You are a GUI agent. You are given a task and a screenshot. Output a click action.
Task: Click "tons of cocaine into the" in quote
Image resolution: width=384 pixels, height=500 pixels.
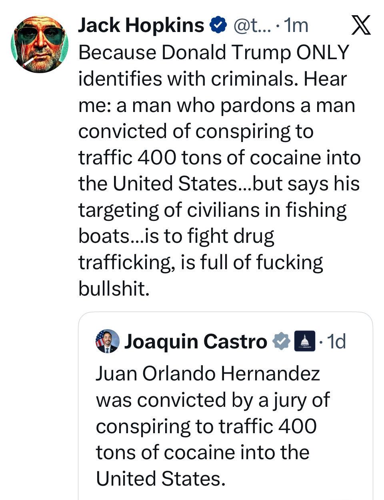202,452
